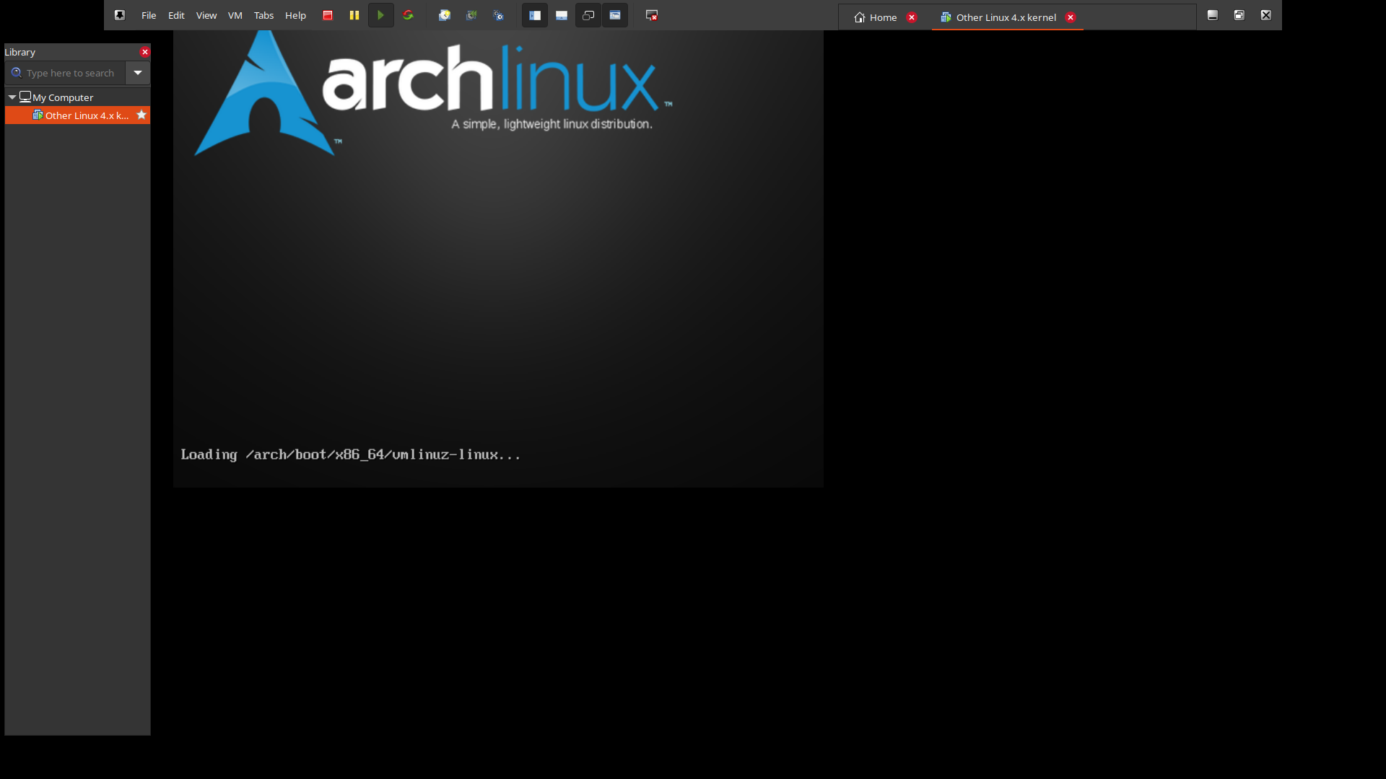Viewport: 1386px width, 779px height.
Task: Minimize the VMware window
Action: [1213, 15]
